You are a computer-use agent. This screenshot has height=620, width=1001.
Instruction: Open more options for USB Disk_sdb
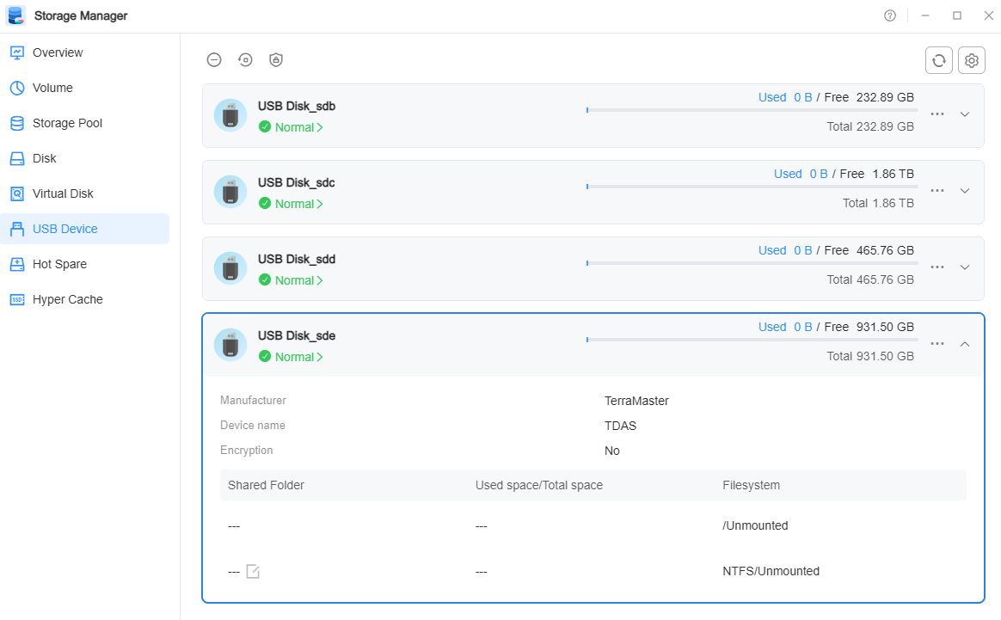pos(937,114)
